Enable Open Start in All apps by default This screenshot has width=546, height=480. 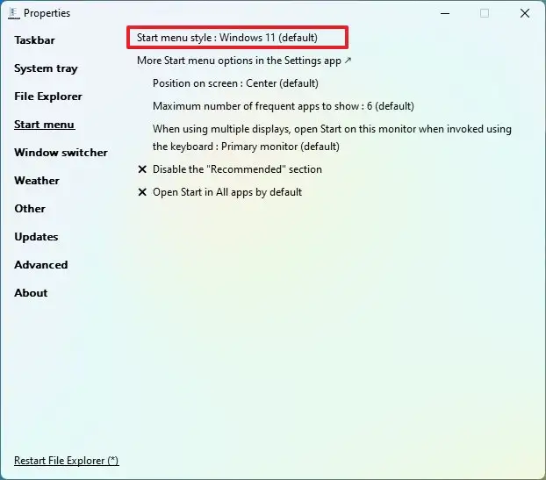(226, 192)
